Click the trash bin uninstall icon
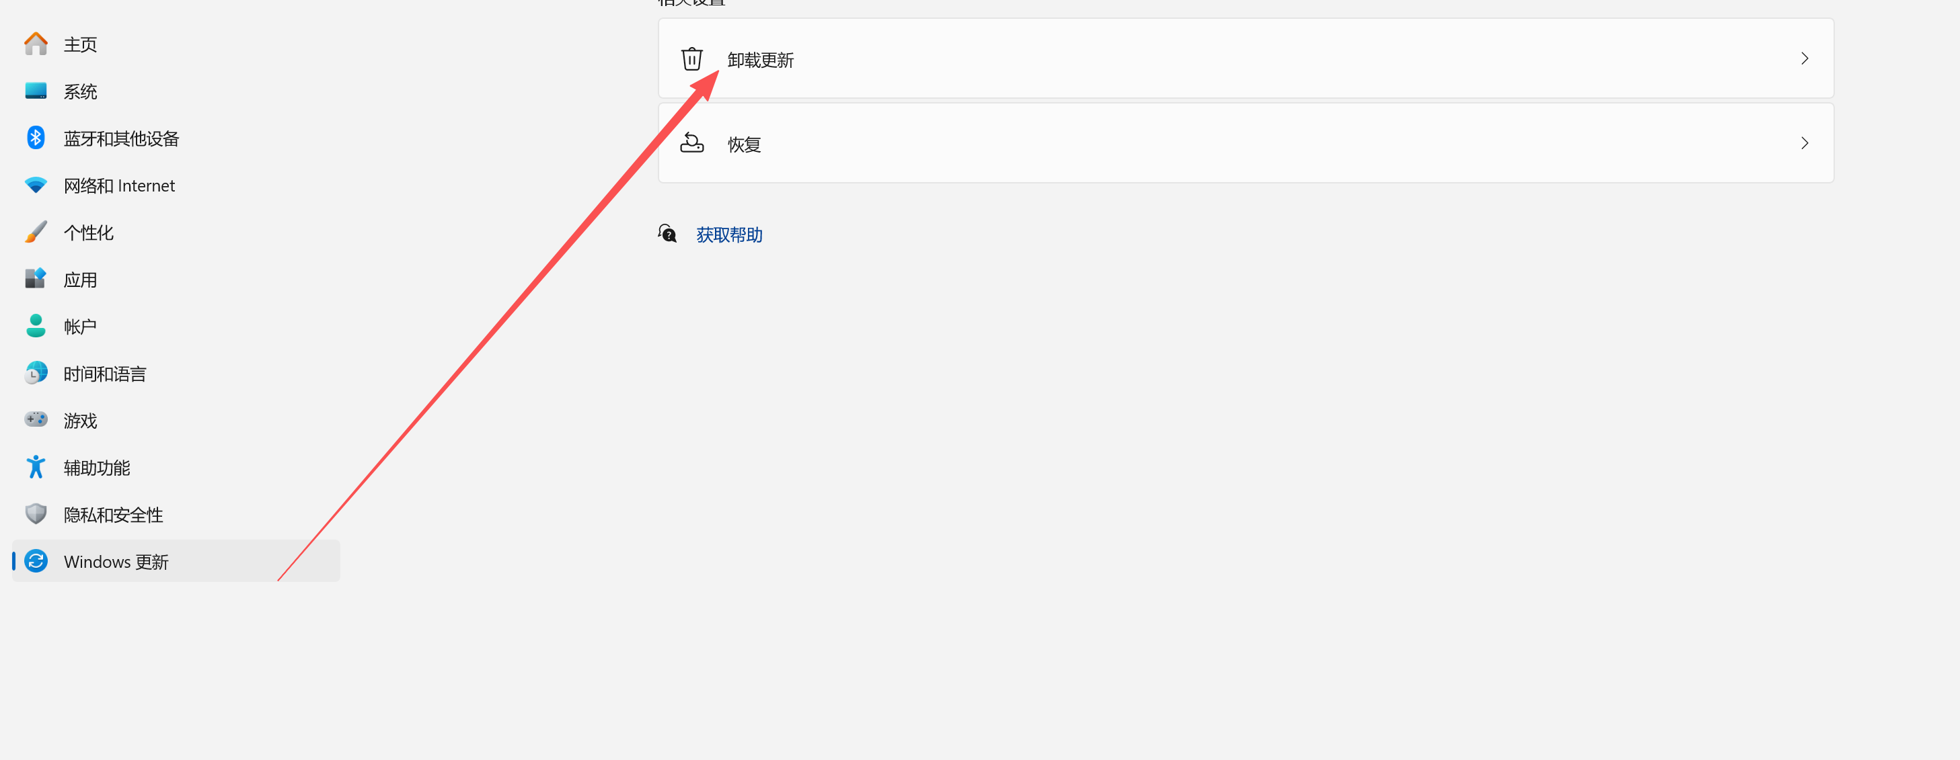1960x760 pixels. point(691,58)
